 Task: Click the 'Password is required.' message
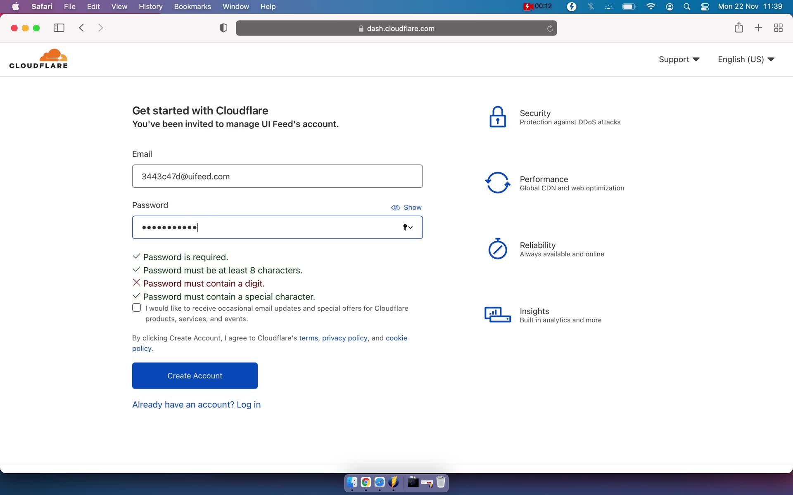(186, 257)
